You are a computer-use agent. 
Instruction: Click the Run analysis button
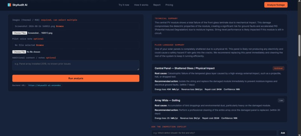pyautogui.click(x=76, y=78)
